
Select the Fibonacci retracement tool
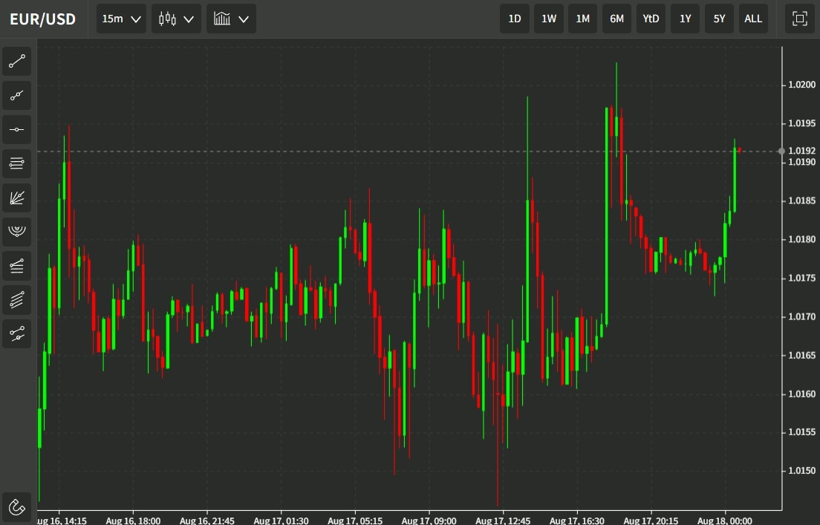(17, 163)
